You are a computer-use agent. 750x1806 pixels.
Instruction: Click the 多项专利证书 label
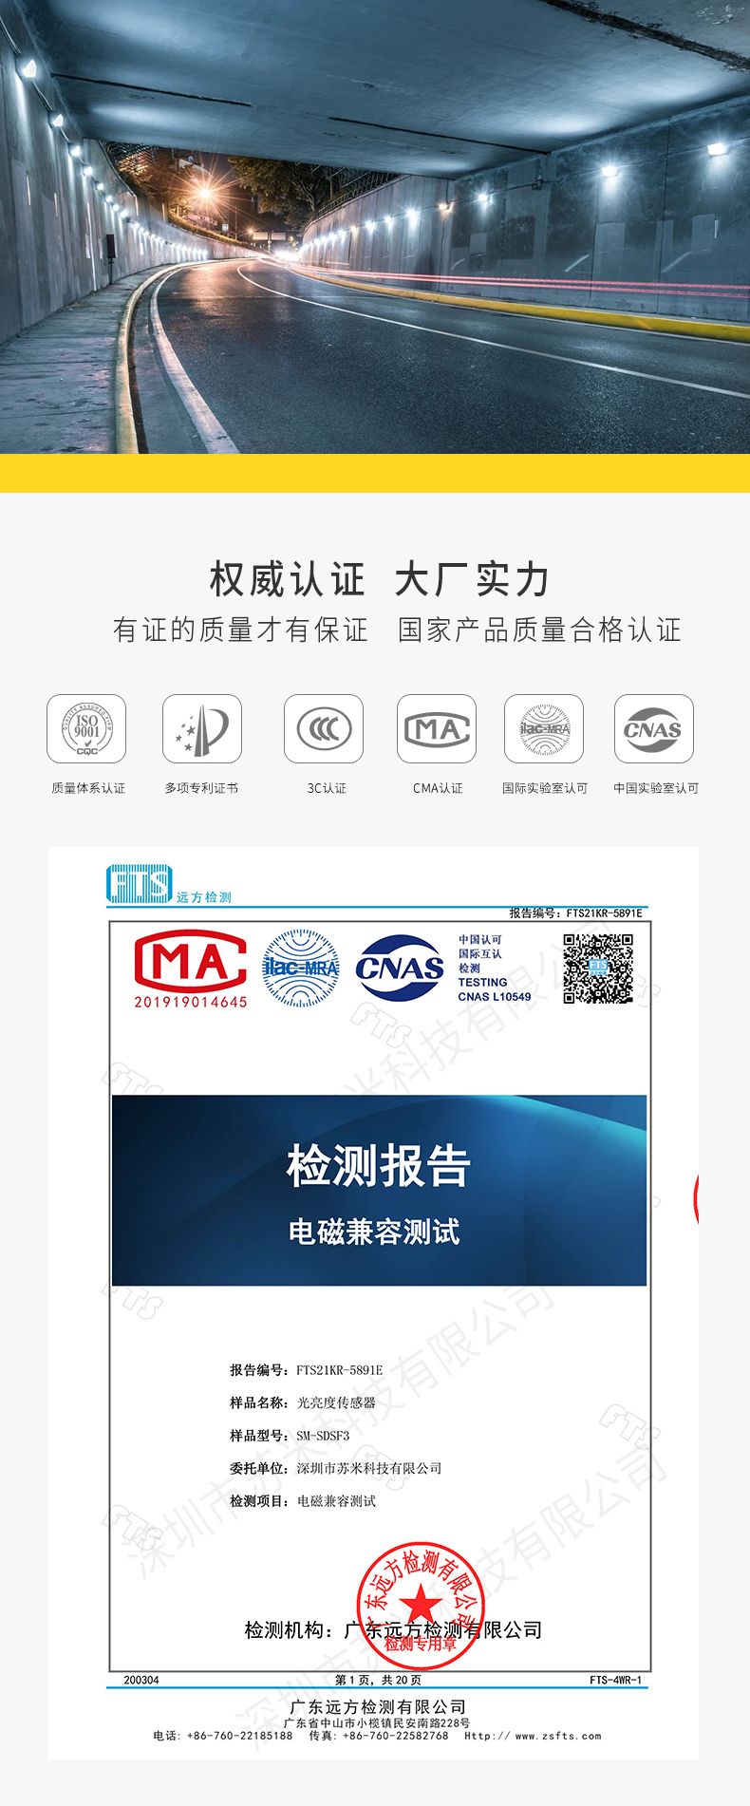pos(201,788)
